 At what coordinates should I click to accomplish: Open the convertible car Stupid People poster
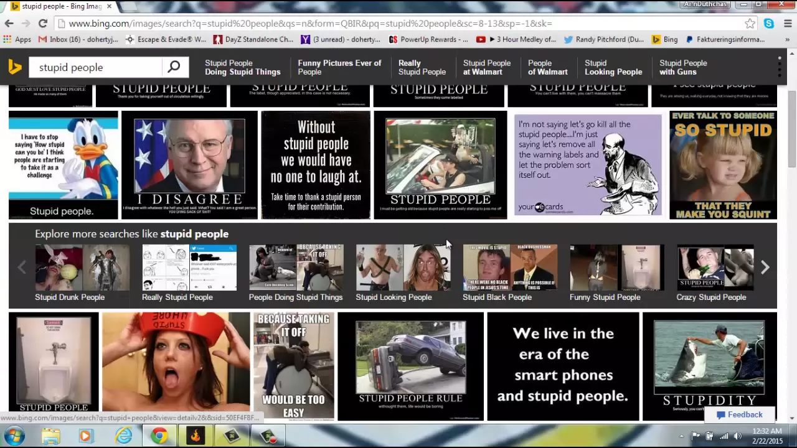(440, 165)
